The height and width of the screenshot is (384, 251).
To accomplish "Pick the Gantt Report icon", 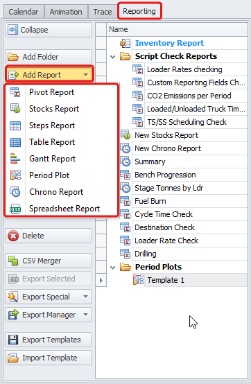I will tap(15, 159).
